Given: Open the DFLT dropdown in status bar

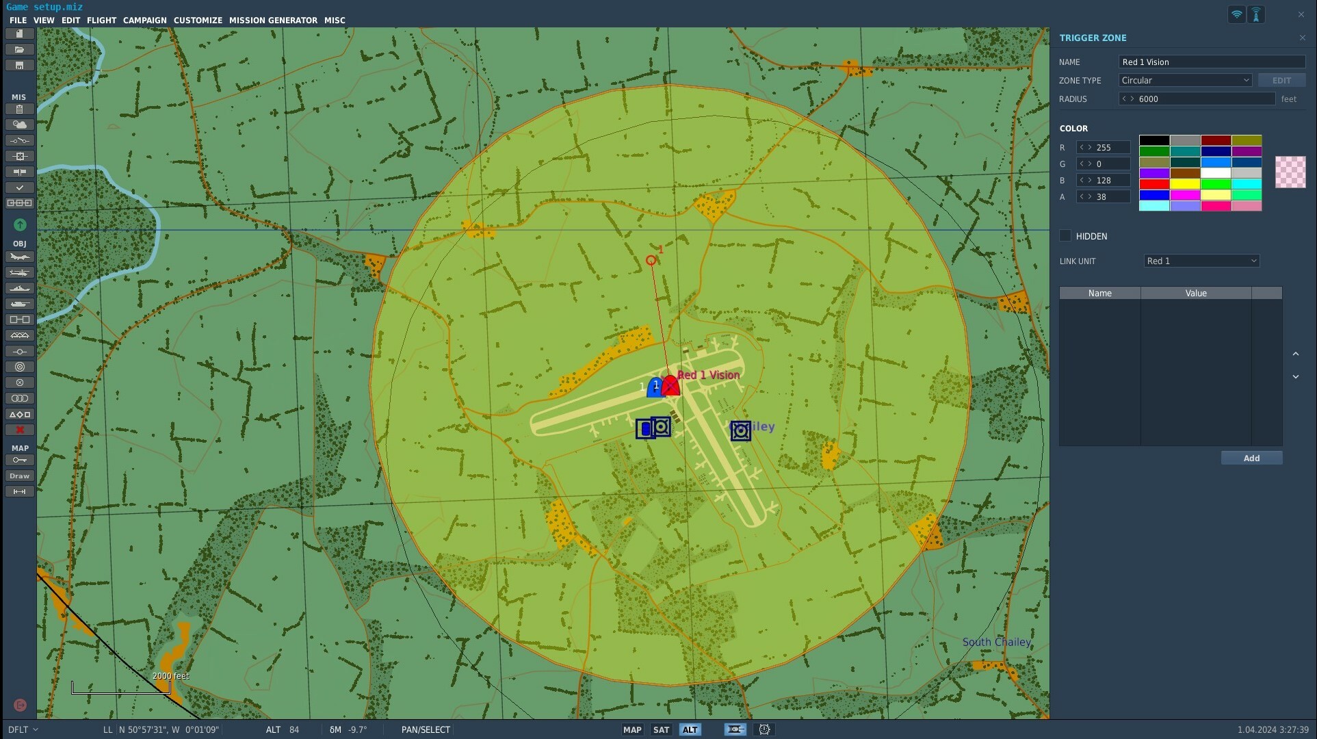Looking at the screenshot, I should pyautogui.click(x=23, y=729).
